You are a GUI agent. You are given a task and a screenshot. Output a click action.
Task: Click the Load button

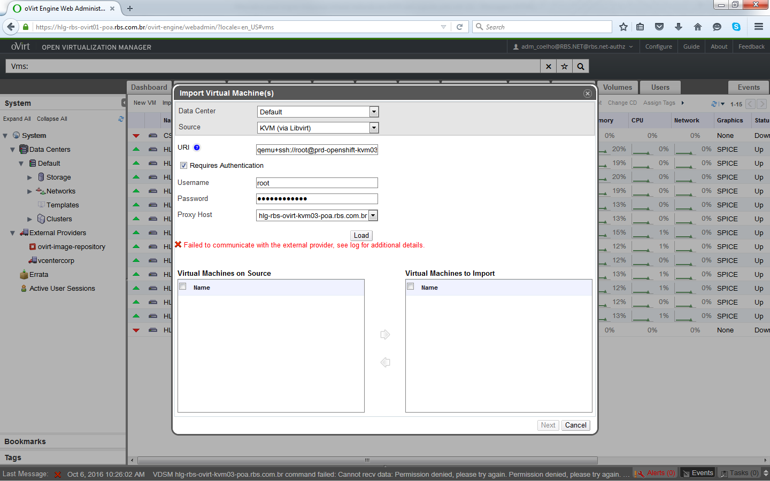(x=361, y=236)
